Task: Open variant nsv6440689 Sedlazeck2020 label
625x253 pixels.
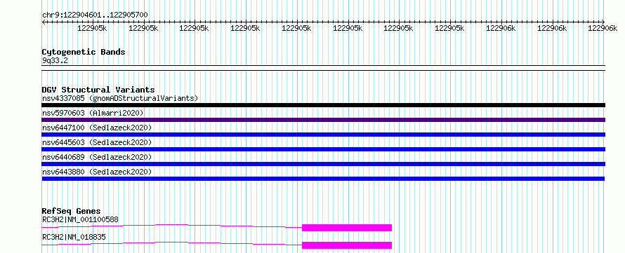Action: (x=97, y=157)
